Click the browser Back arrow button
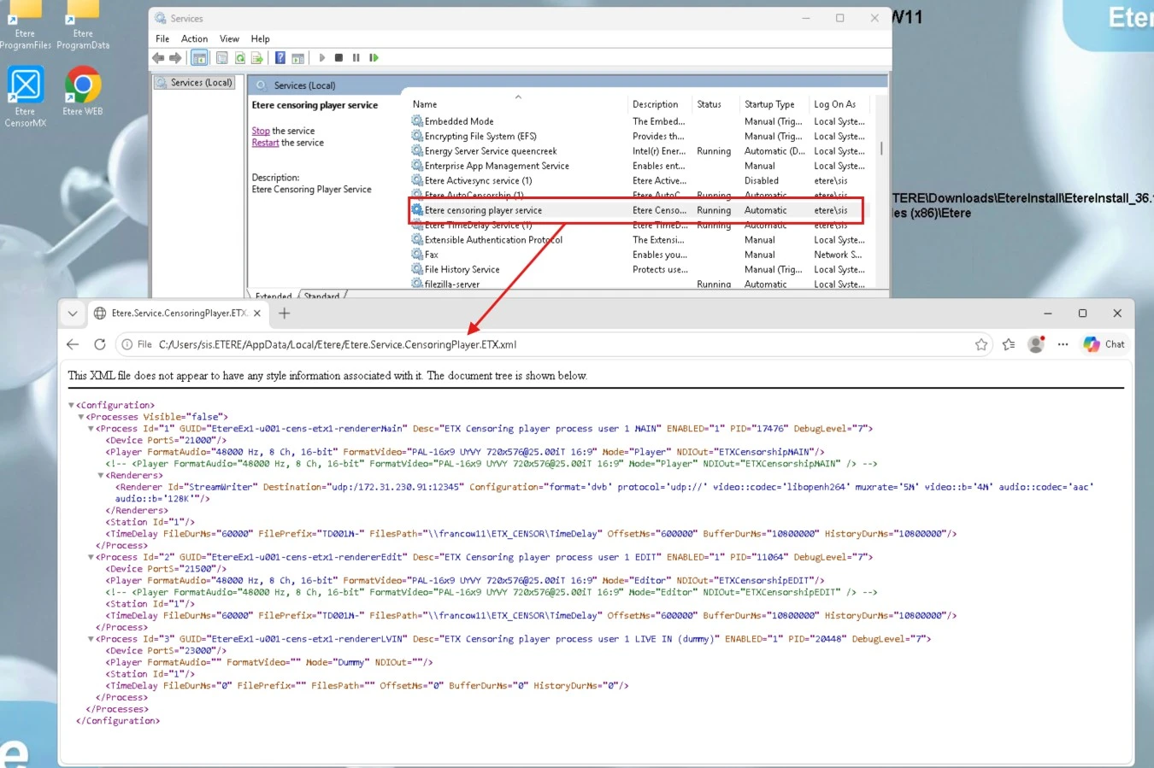 pyautogui.click(x=73, y=344)
